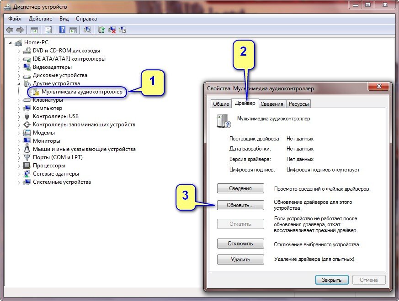Select the Дисковые устройства category icon
This screenshot has height=301, width=399.
tap(27, 76)
